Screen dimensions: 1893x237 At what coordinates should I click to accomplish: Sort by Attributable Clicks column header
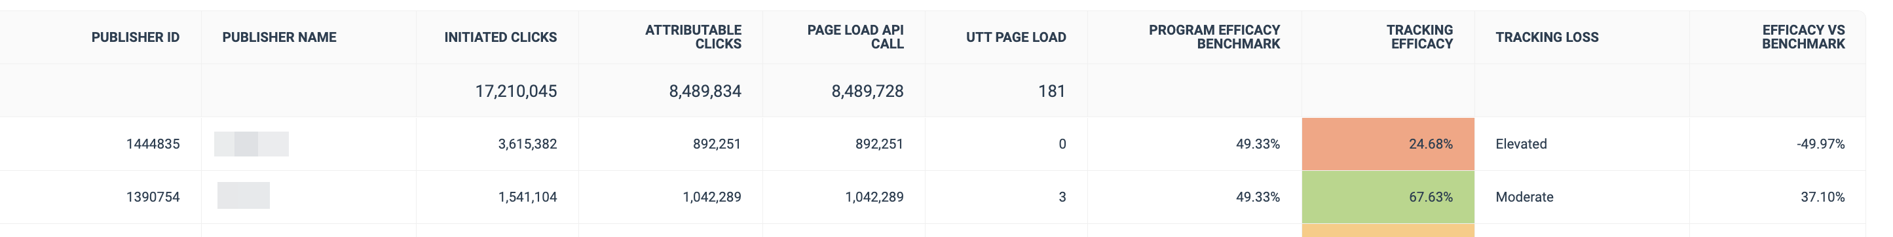coord(693,37)
